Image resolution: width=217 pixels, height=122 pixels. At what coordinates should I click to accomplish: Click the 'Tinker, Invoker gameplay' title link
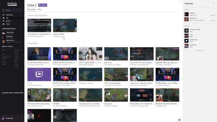tap(112, 83)
